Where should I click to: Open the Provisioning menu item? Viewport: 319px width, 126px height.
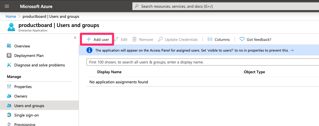point(25,124)
